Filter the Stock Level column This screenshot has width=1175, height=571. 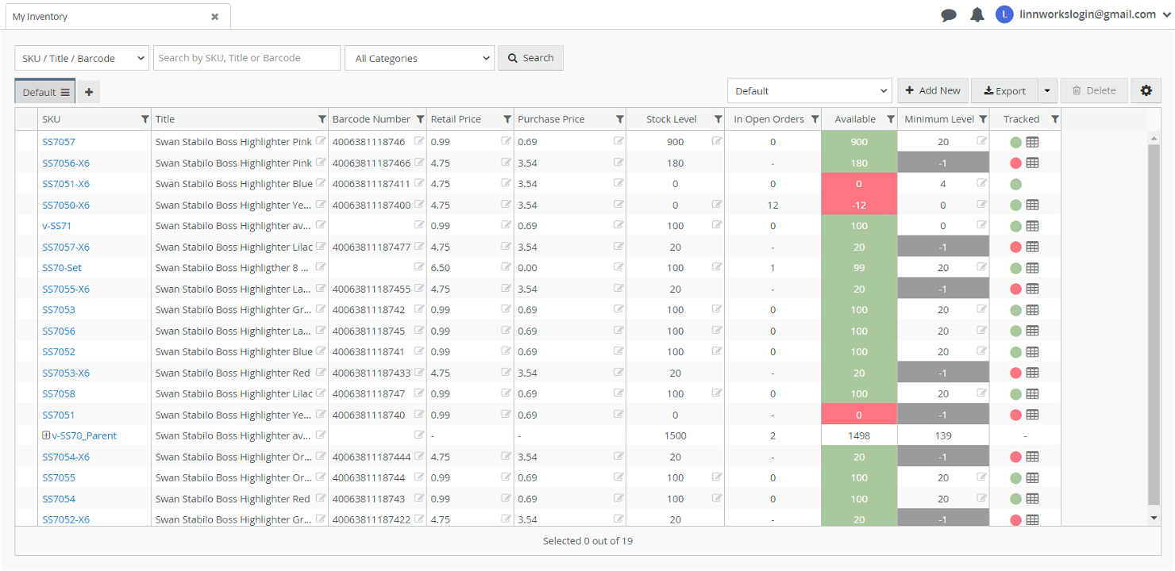click(718, 119)
